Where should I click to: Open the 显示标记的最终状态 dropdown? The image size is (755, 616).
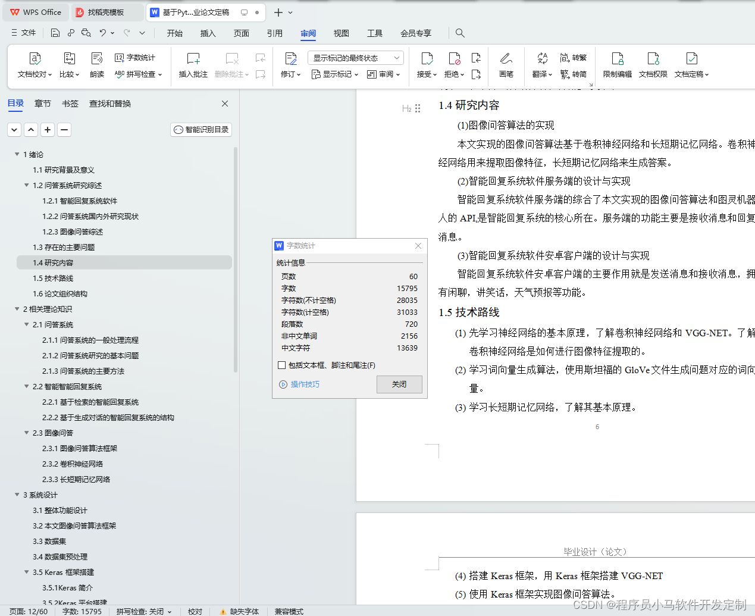[x=355, y=57]
